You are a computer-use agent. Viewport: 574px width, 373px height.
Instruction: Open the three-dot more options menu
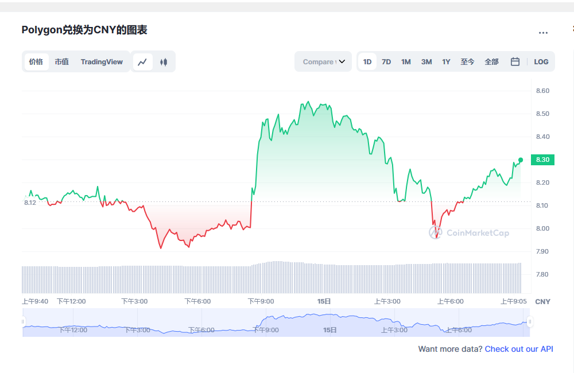point(543,33)
